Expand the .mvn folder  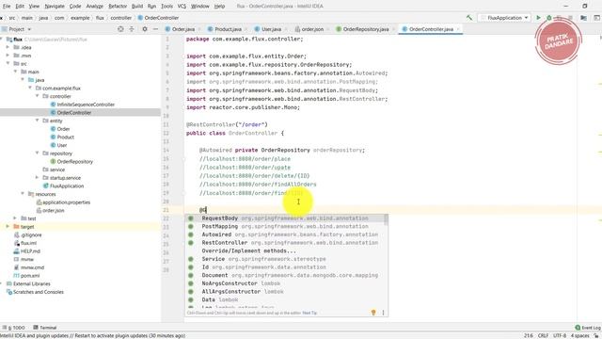8,56
